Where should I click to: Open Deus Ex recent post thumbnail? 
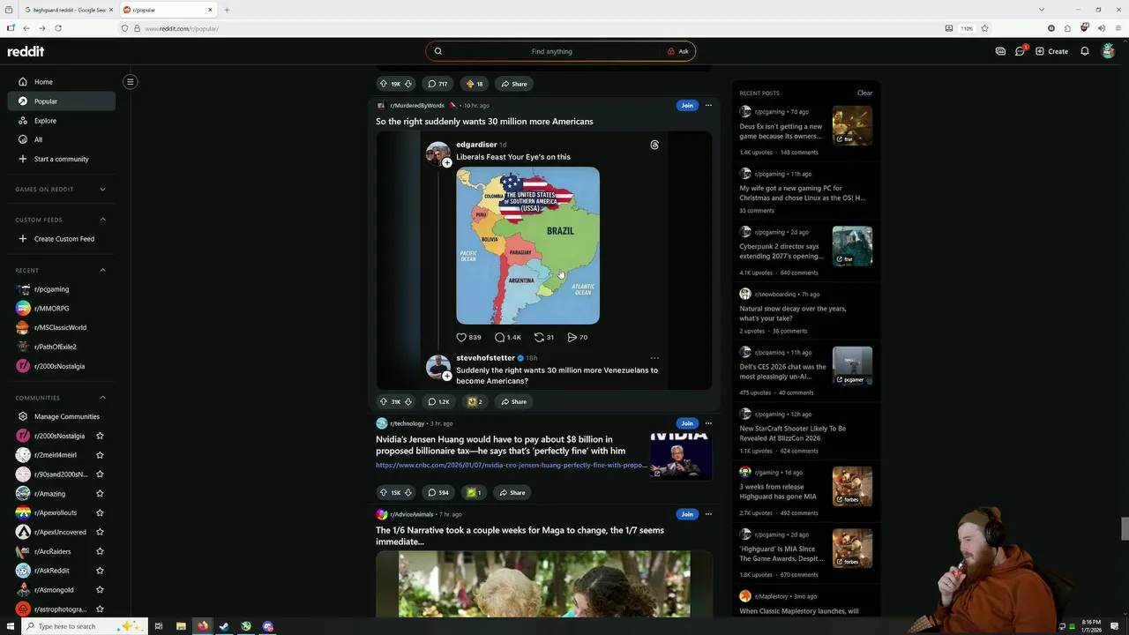[852, 125]
